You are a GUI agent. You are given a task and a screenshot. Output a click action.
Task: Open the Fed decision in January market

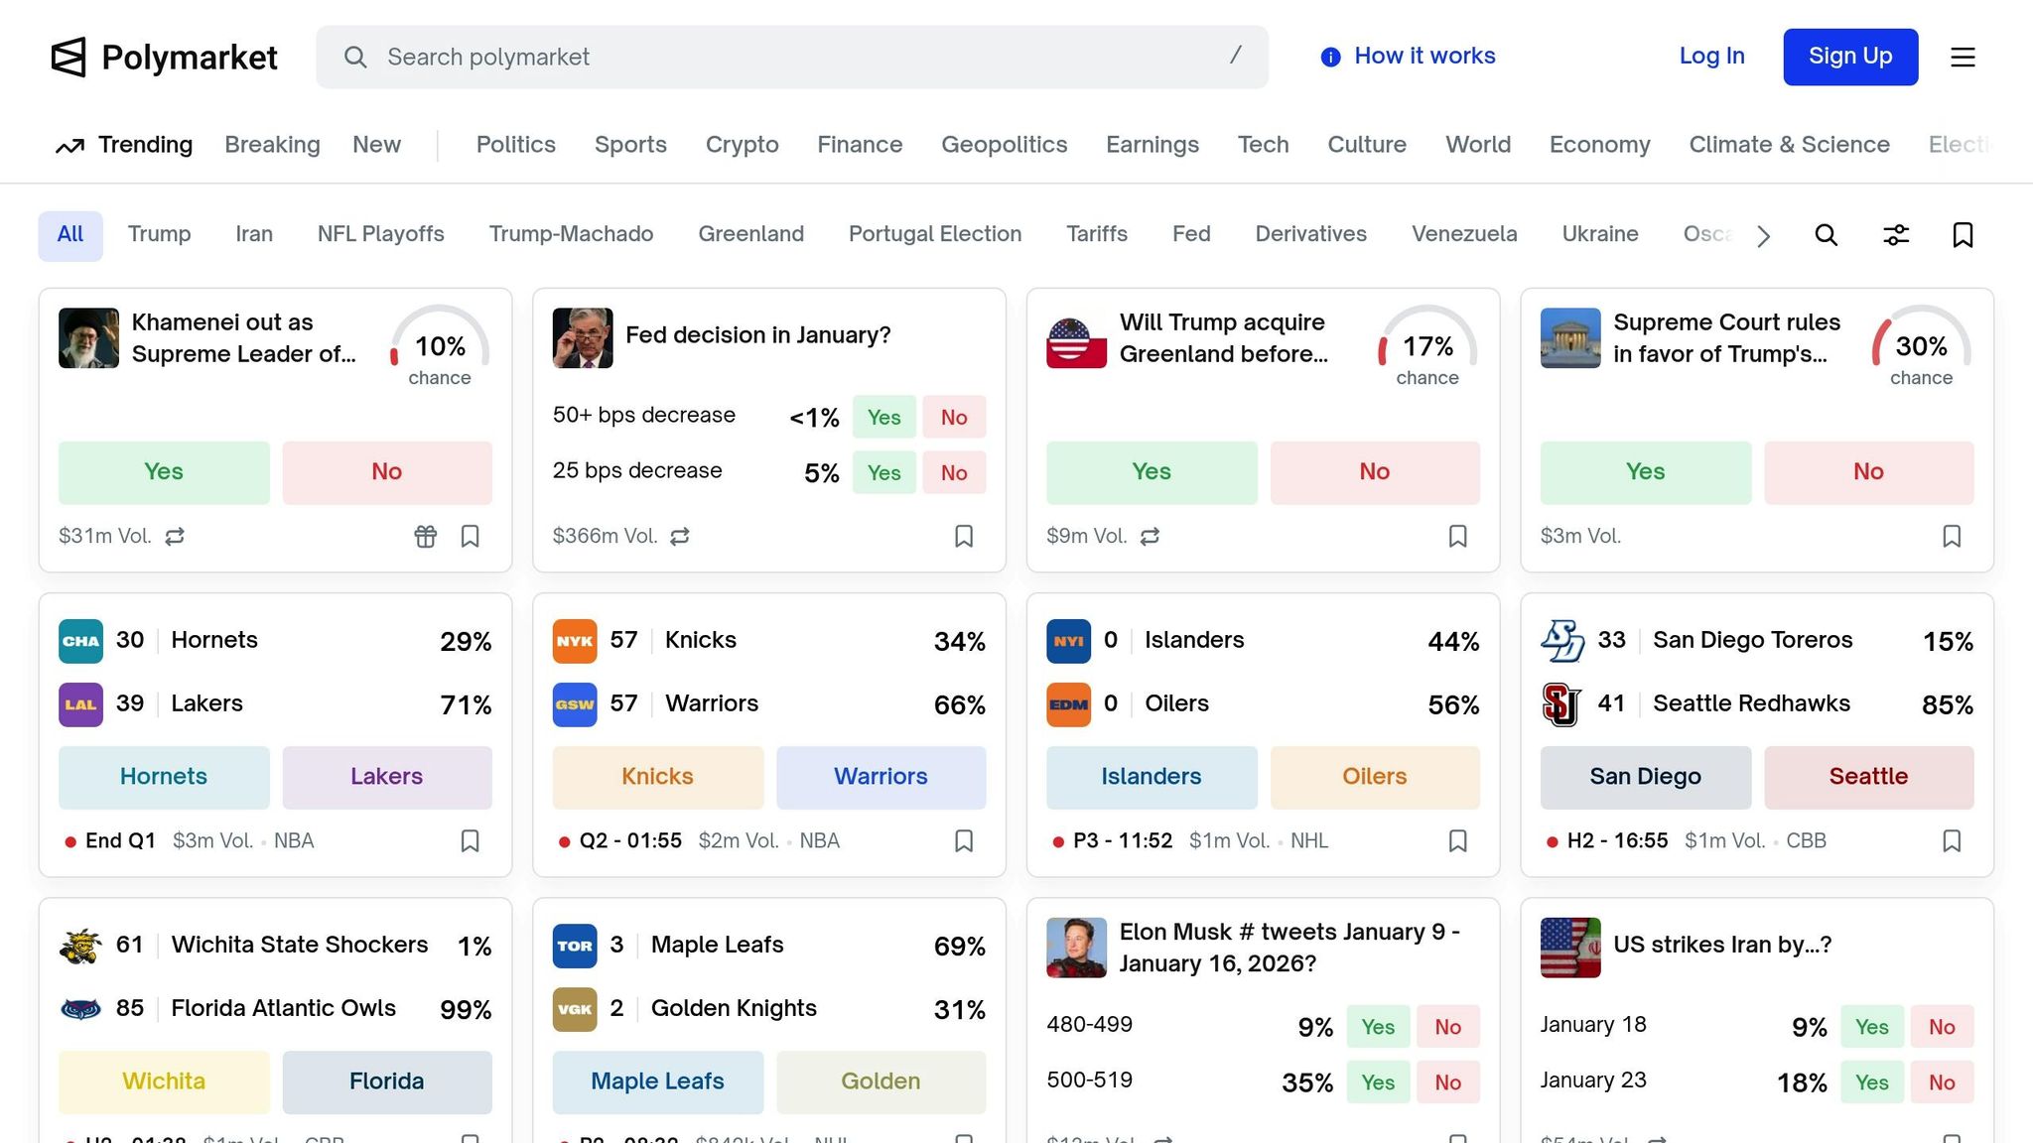[x=757, y=335]
